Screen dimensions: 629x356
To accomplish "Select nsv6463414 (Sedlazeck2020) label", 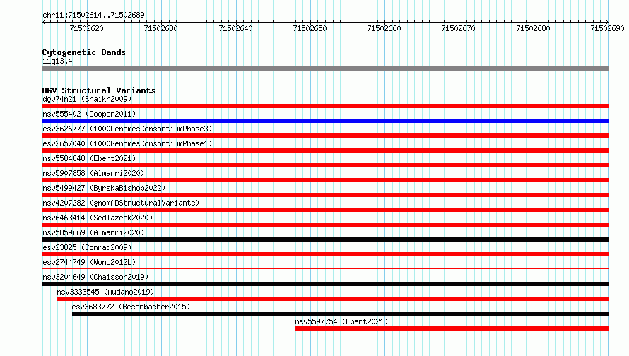I will [98, 218].
